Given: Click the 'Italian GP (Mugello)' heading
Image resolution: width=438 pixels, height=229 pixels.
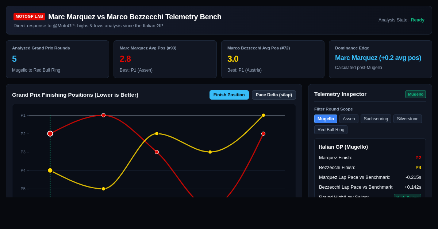Looking at the screenshot, I should [x=343, y=147].
